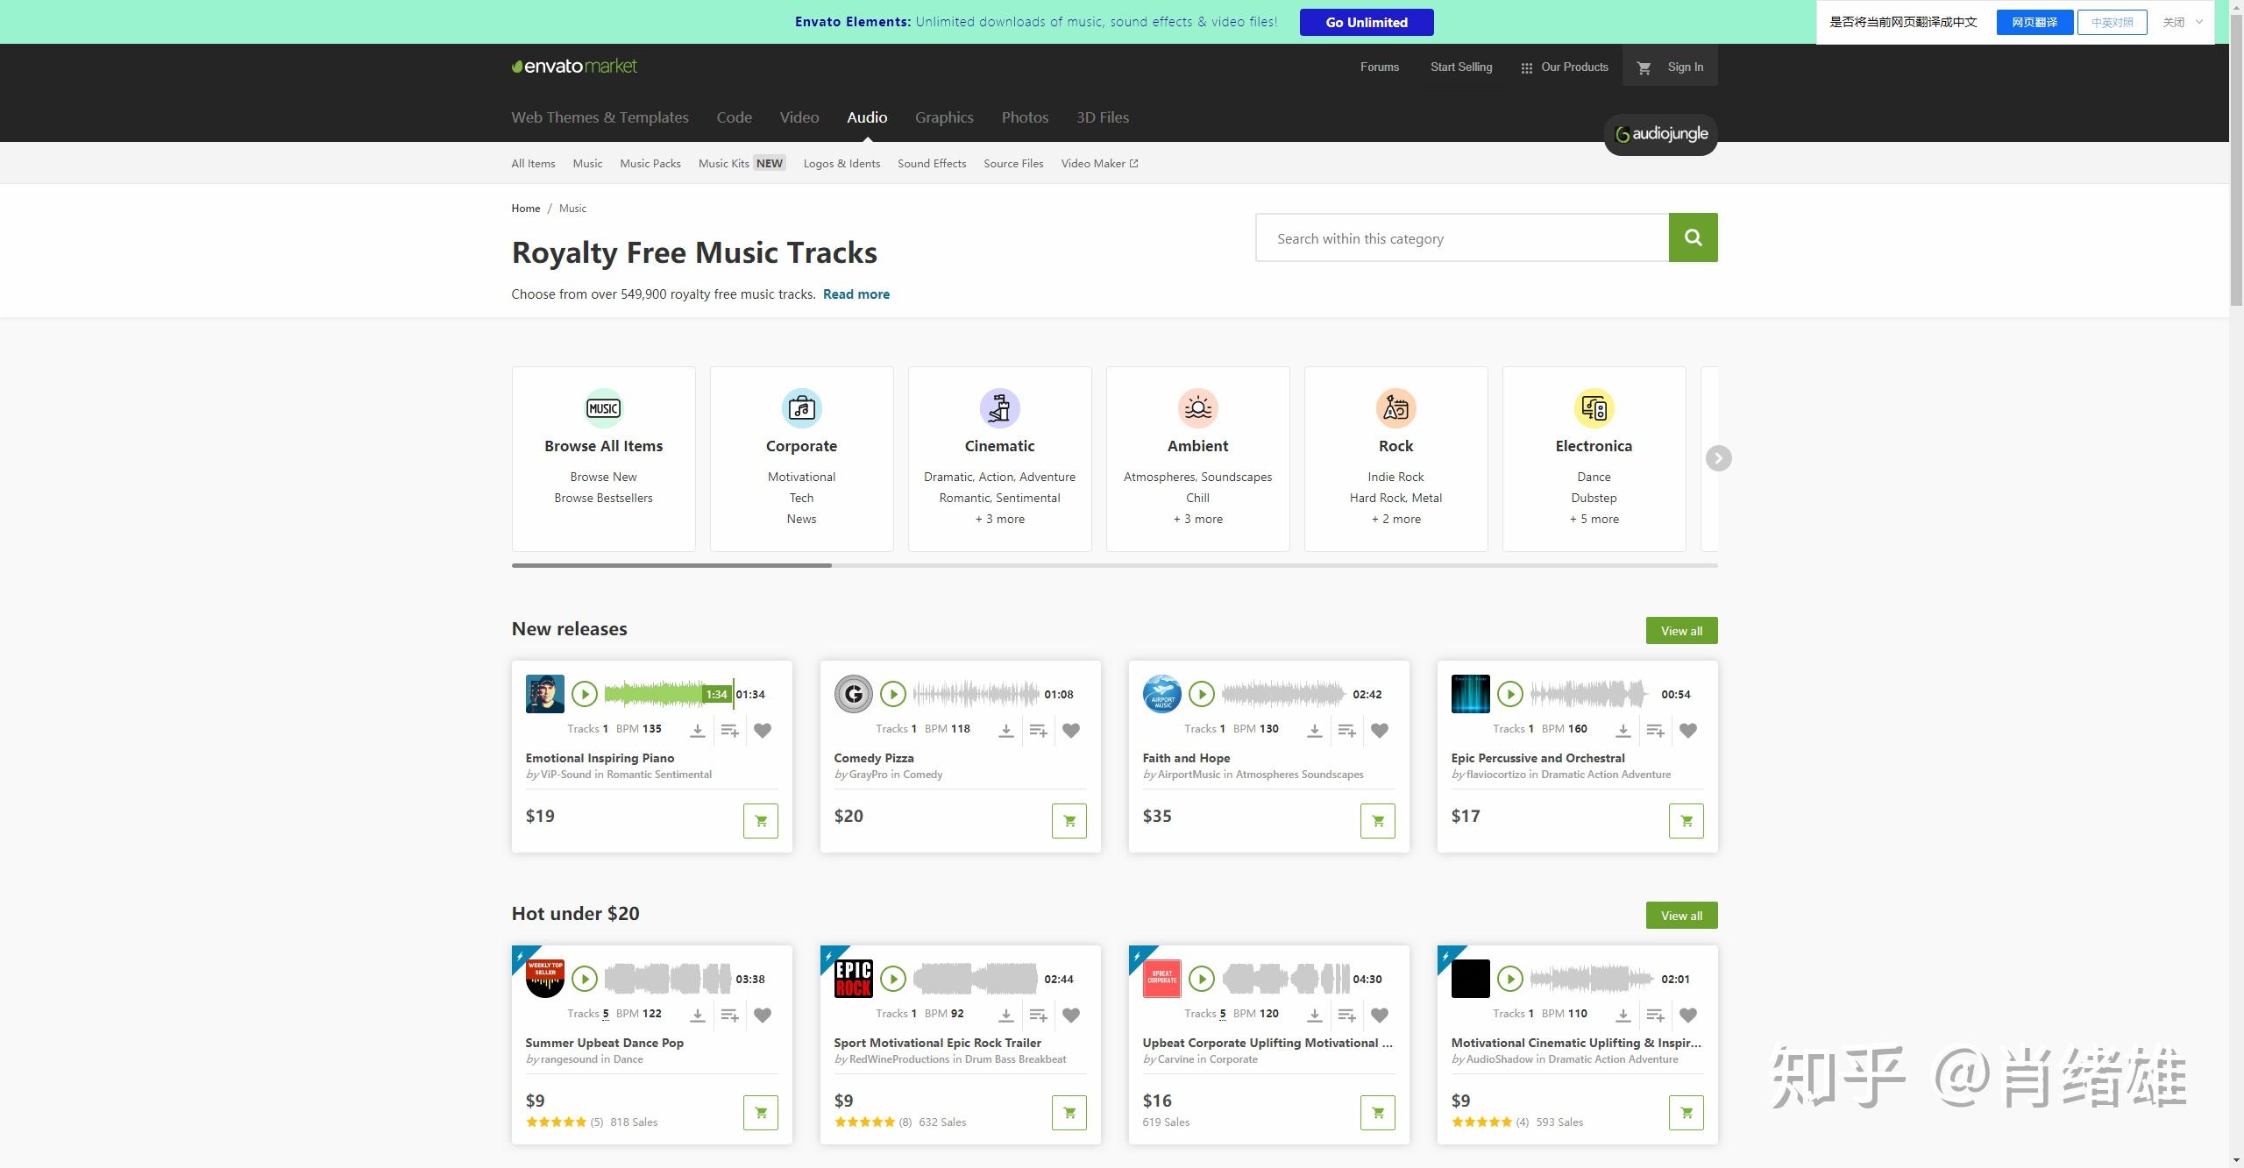Viewport: 2244px width, 1168px height.
Task: Add Comedy Pizza to a collection
Action: (1039, 730)
